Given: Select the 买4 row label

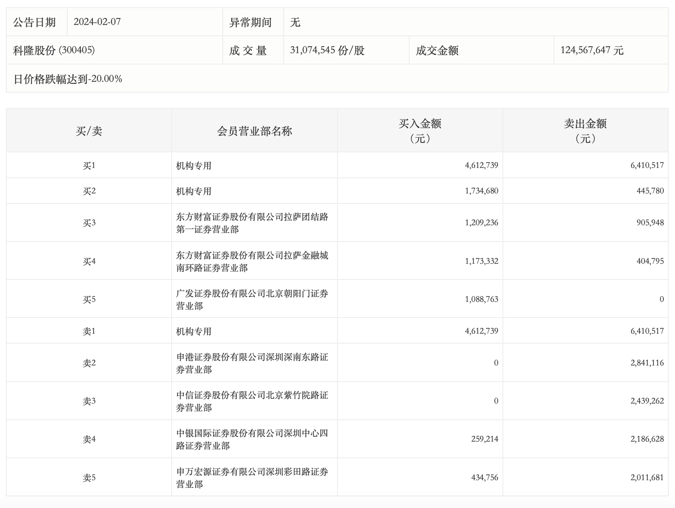Looking at the screenshot, I should click(x=89, y=261).
